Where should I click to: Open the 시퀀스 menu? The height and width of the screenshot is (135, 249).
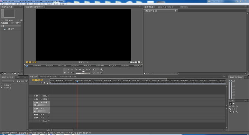pyautogui.click(x=35, y=4)
